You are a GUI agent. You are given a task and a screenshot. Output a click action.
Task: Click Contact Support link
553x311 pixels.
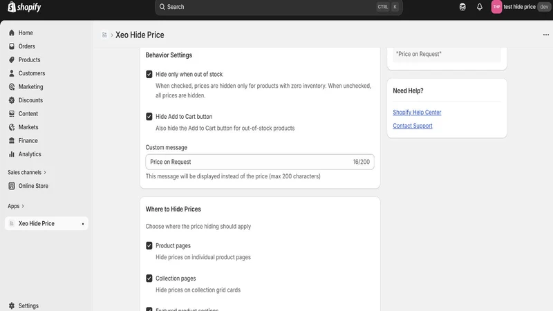(412, 126)
